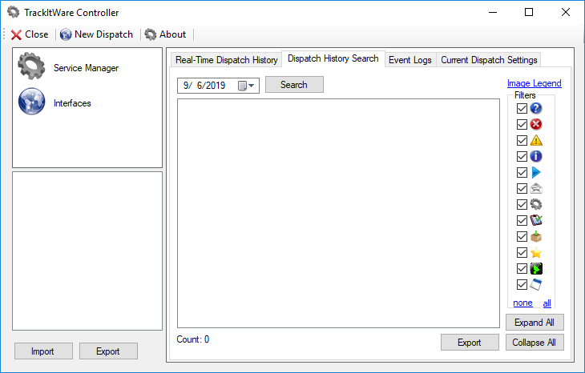The image size is (585, 373).
Task: Click the 'none' filters link
Action: [x=522, y=303]
